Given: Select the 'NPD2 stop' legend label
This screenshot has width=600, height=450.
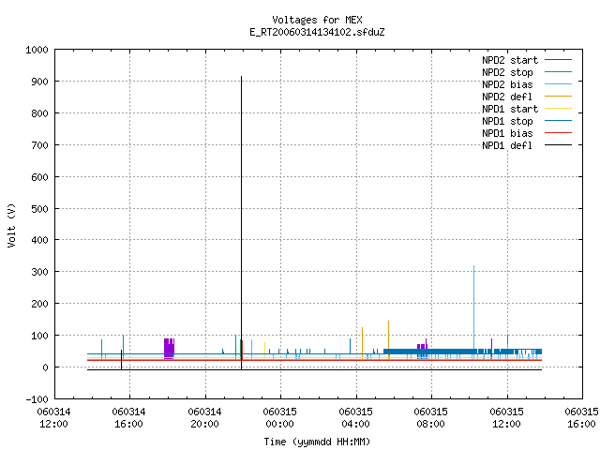Looking at the screenshot, I should pyautogui.click(x=507, y=72).
